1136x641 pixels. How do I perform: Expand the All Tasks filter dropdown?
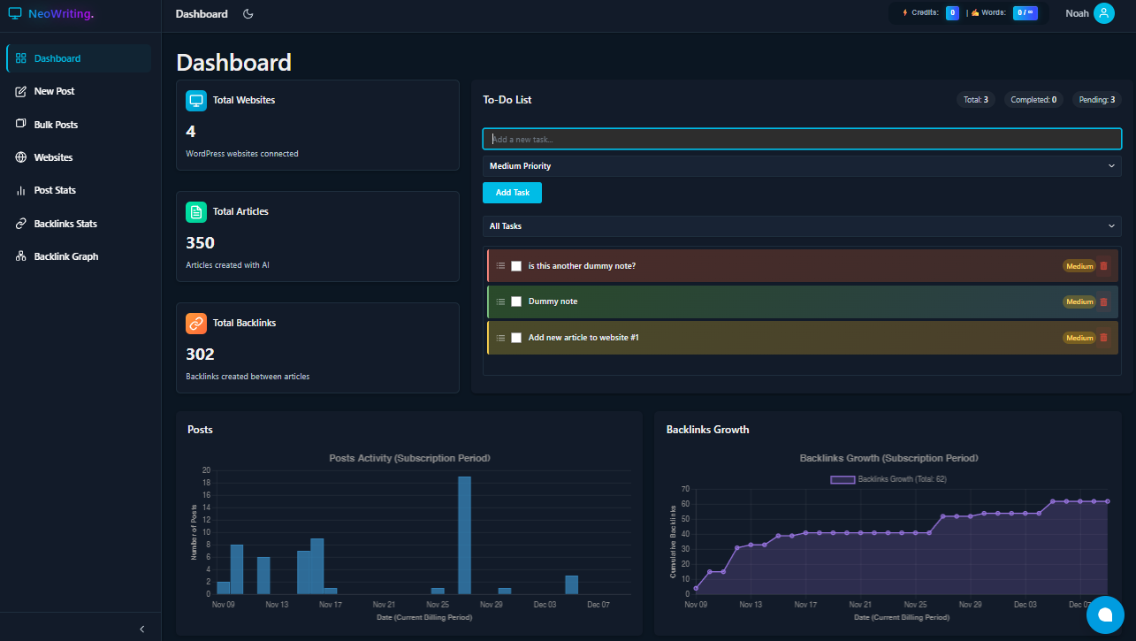[801, 226]
